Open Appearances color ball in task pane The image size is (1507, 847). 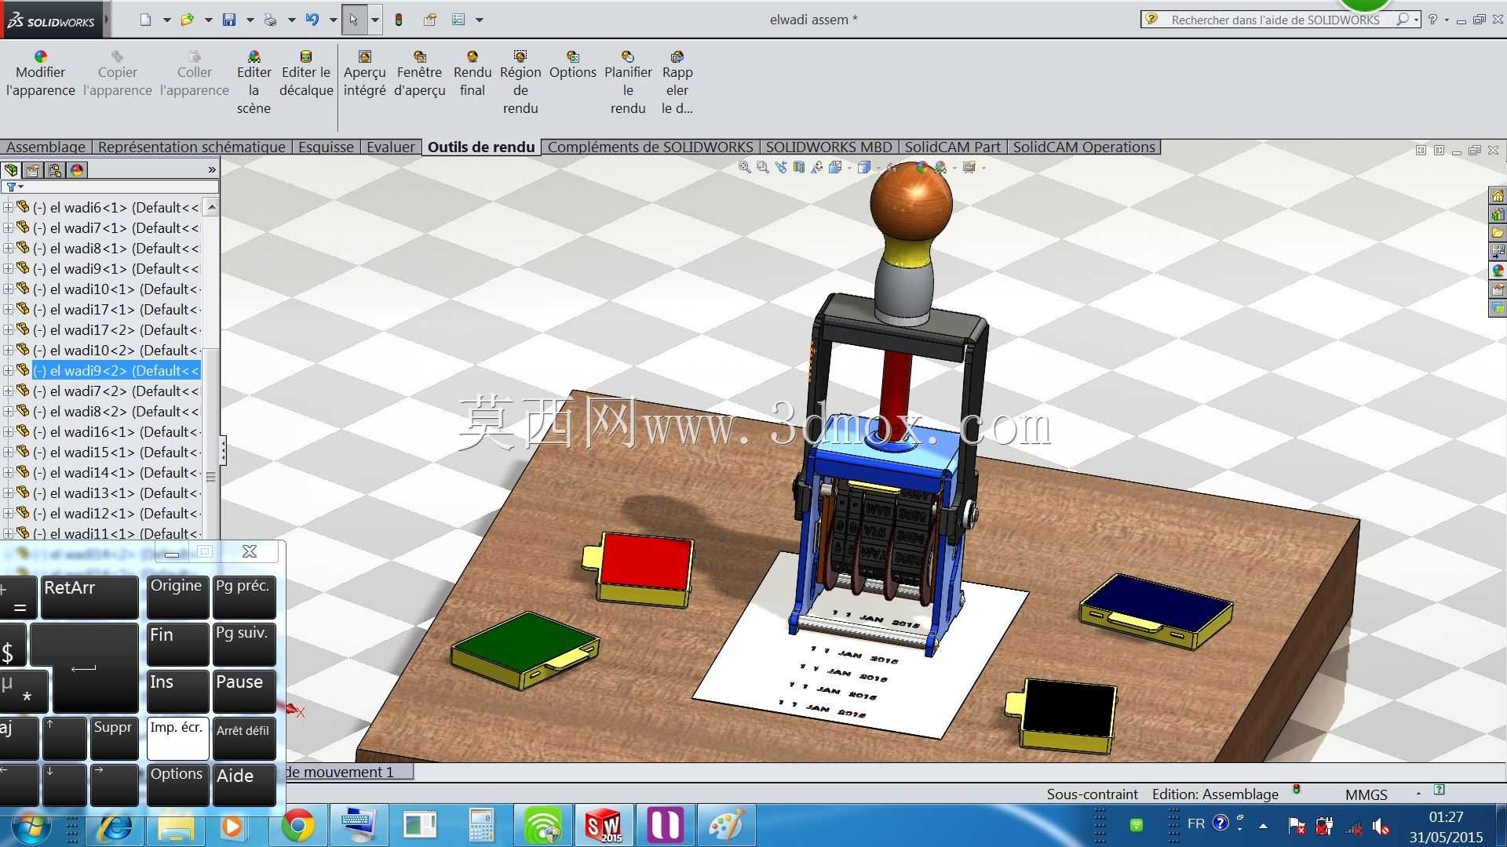pos(1498,271)
